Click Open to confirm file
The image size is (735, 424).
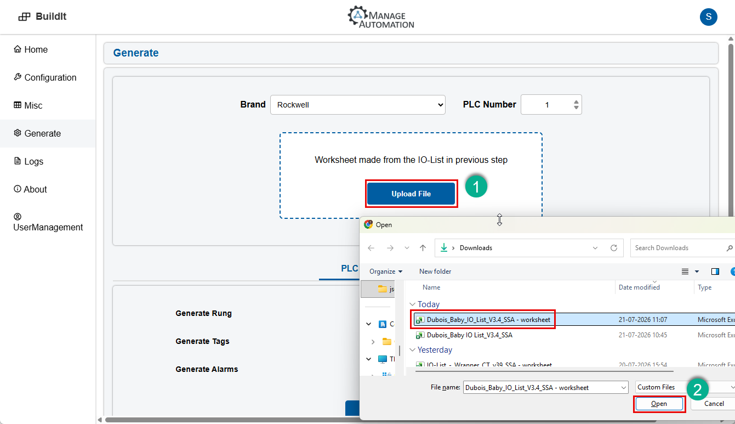coord(659,404)
